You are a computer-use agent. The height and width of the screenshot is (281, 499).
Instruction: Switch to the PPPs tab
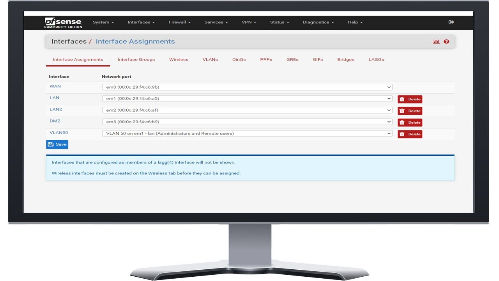(266, 60)
